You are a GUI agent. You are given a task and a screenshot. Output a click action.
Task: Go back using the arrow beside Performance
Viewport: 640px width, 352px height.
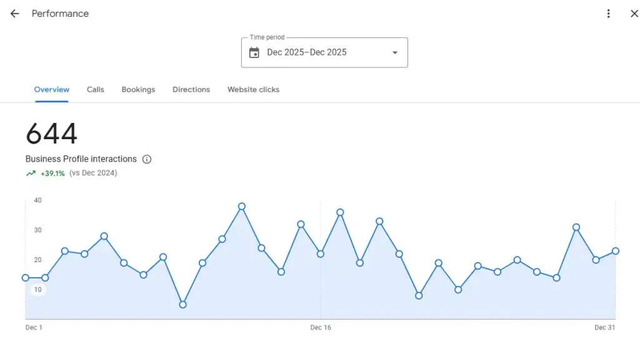pos(14,14)
